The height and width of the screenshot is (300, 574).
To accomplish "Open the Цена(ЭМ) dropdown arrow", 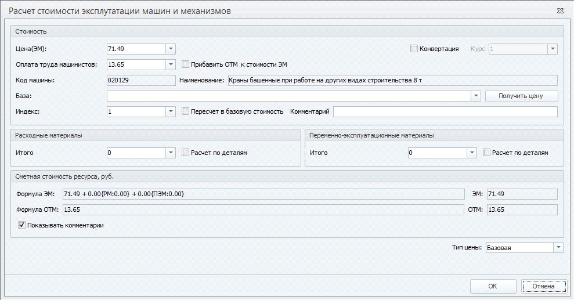I will pyautogui.click(x=171, y=49).
